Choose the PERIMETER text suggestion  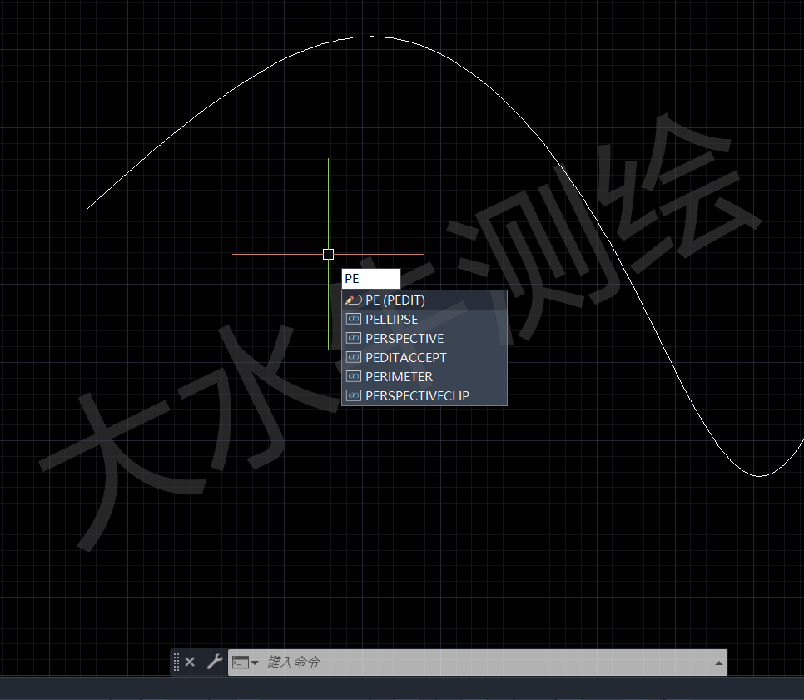tap(399, 377)
